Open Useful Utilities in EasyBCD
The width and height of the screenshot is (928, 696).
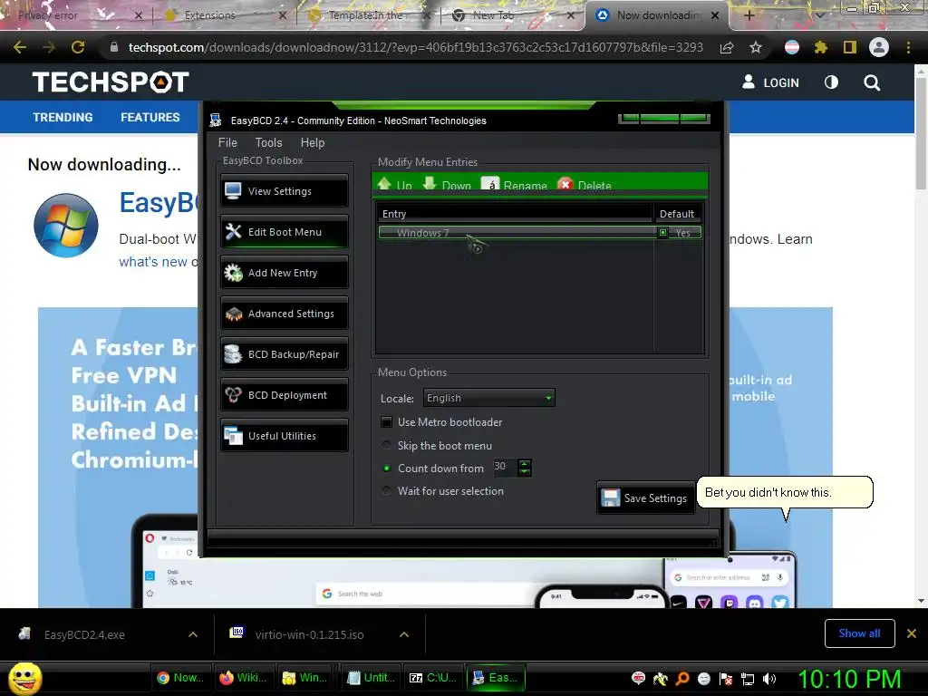(x=285, y=436)
